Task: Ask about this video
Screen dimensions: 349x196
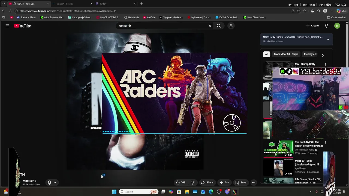Action: [224, 182]
